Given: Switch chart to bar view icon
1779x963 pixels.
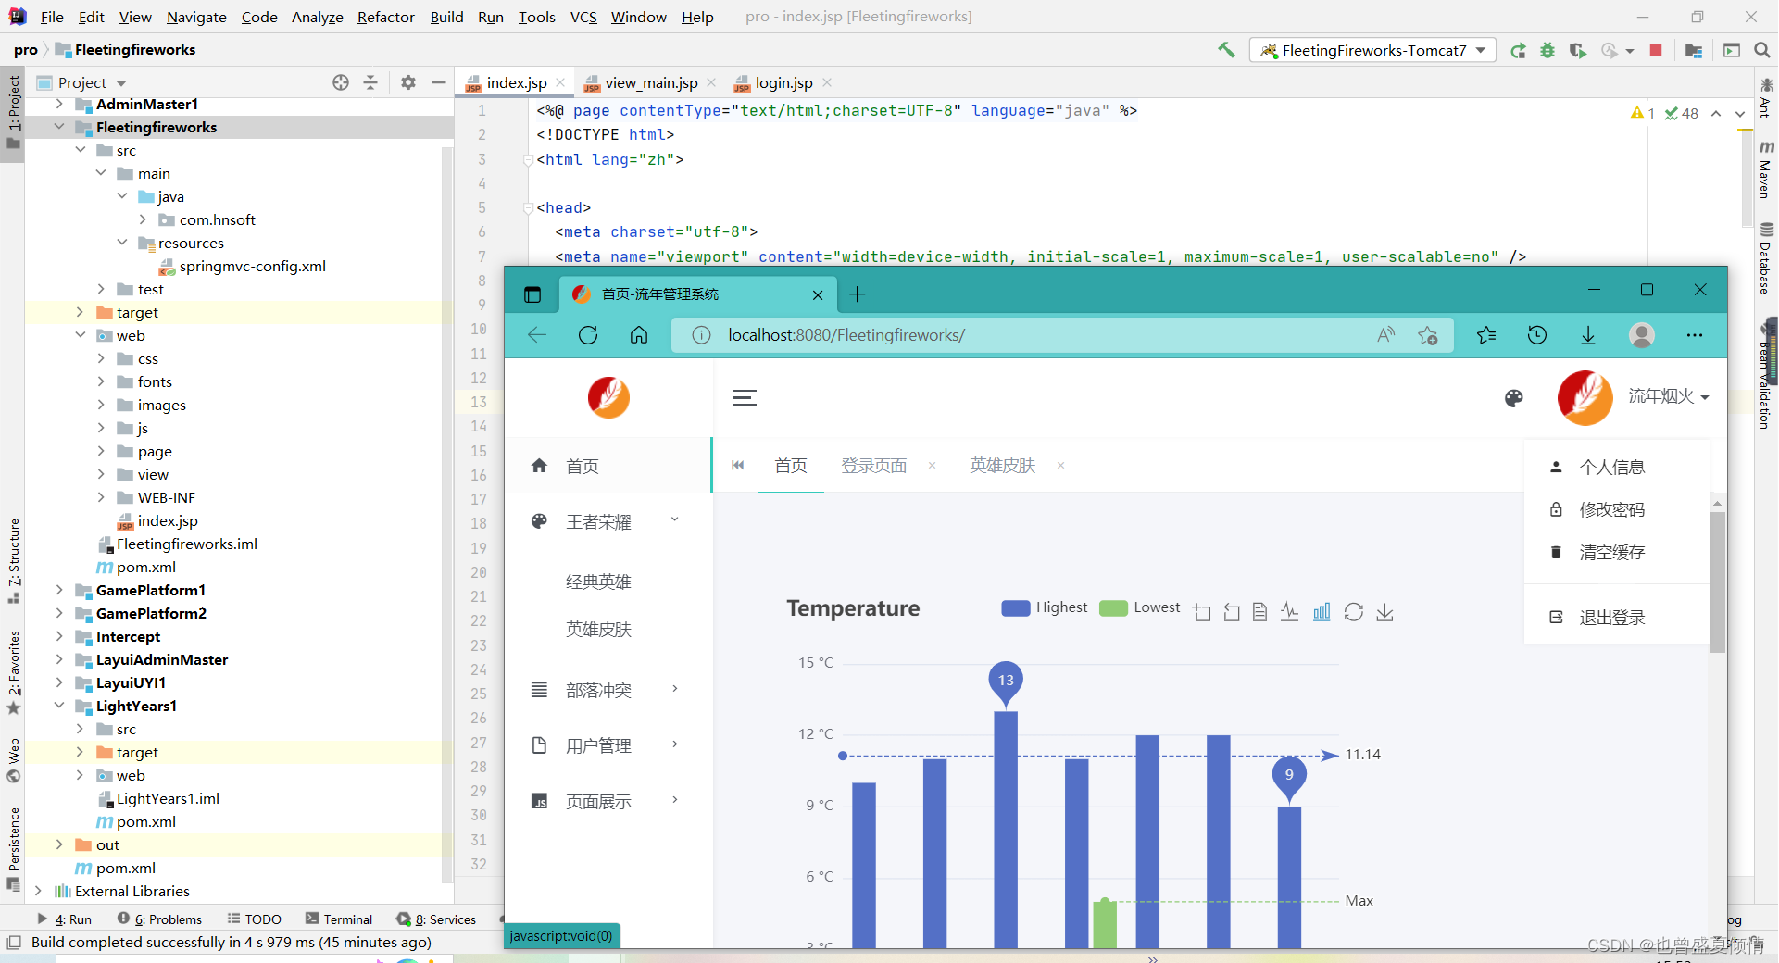Looking at the screenshot, I should (x=1322, y=612).
